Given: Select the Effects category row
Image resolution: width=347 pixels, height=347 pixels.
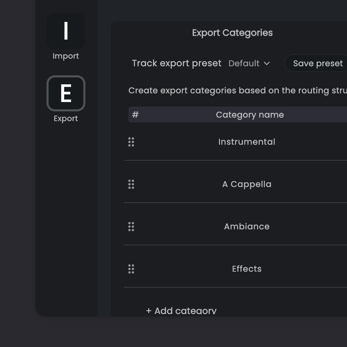Looking at the screenshot, I should [247, 269].
